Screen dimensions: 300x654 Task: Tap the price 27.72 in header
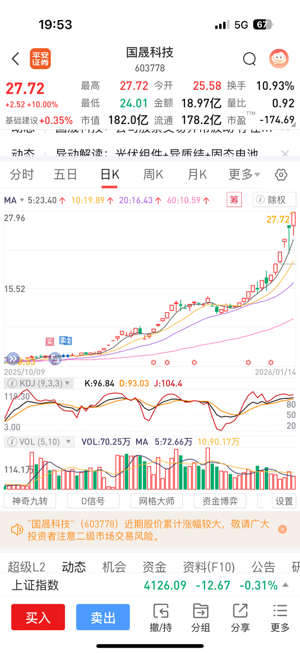(x=25, y=89)
